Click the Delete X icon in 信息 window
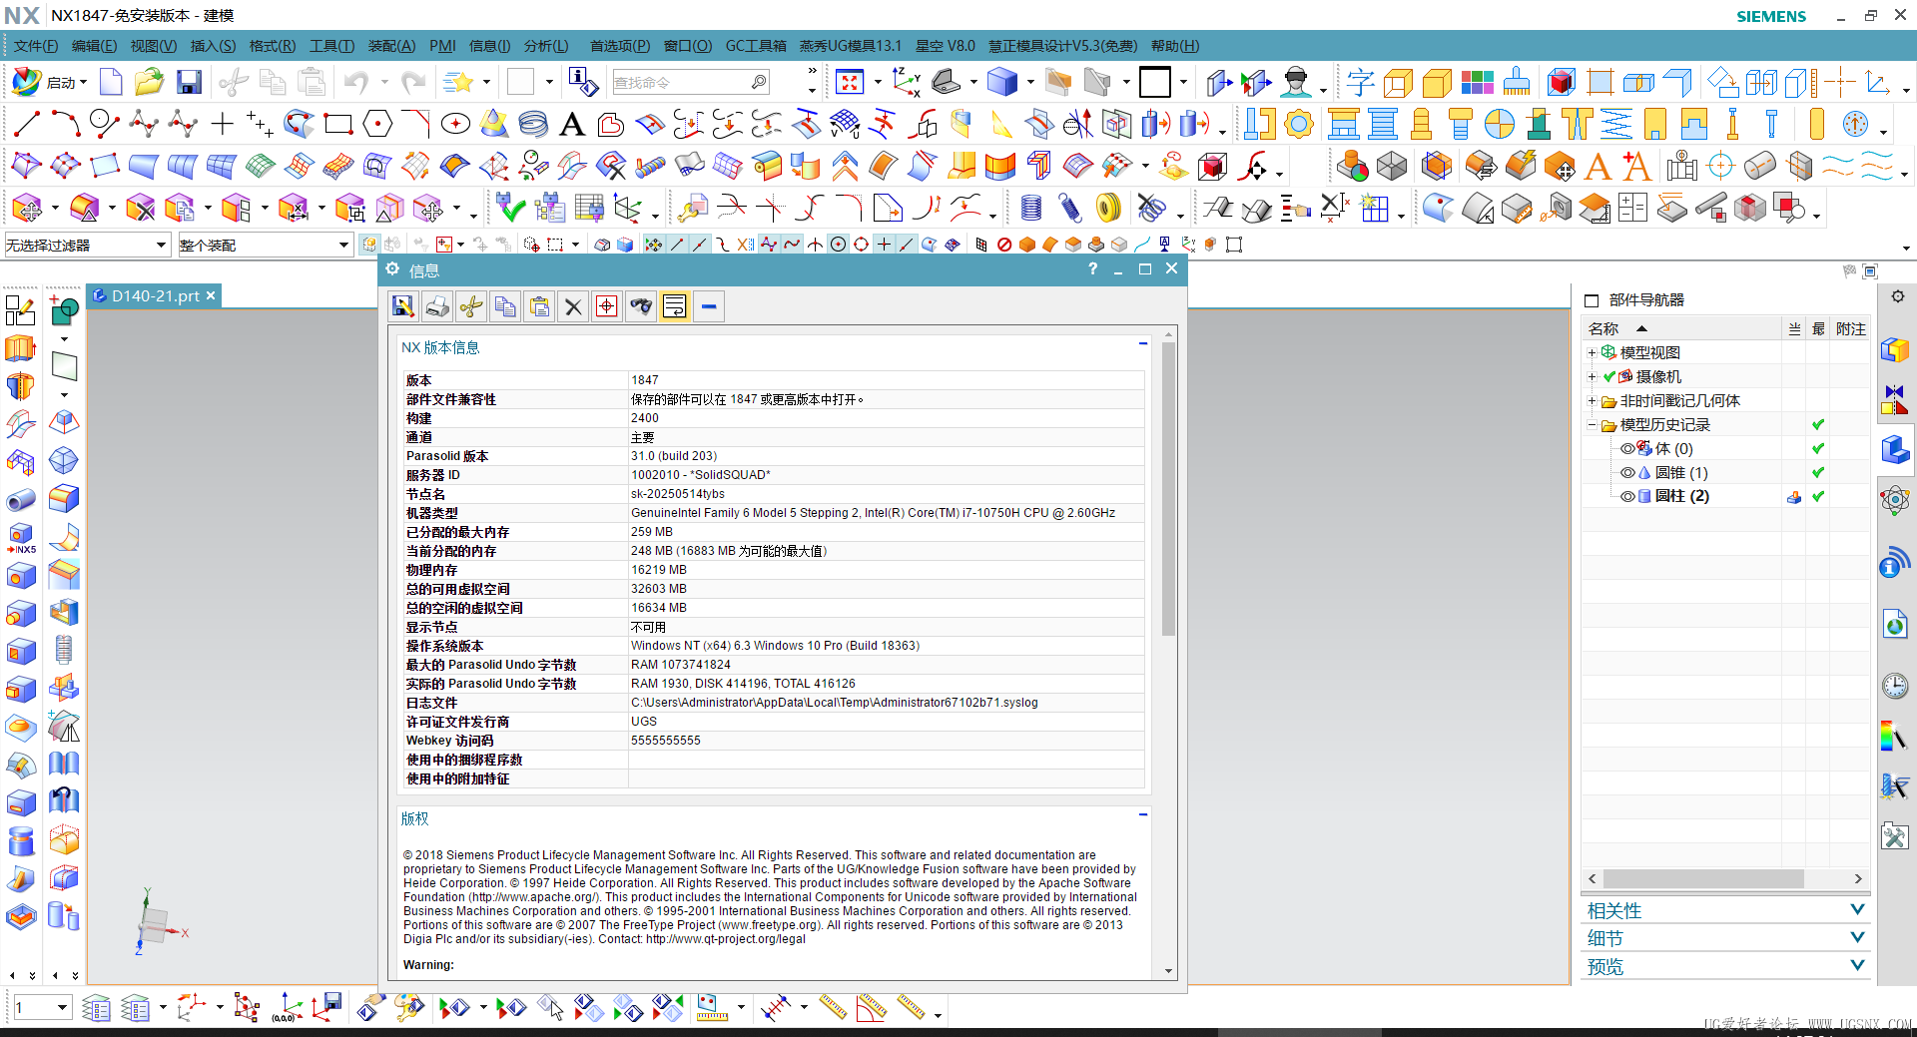The image size is (1917, 1037). pyautogui.click(x=573, y=306)
